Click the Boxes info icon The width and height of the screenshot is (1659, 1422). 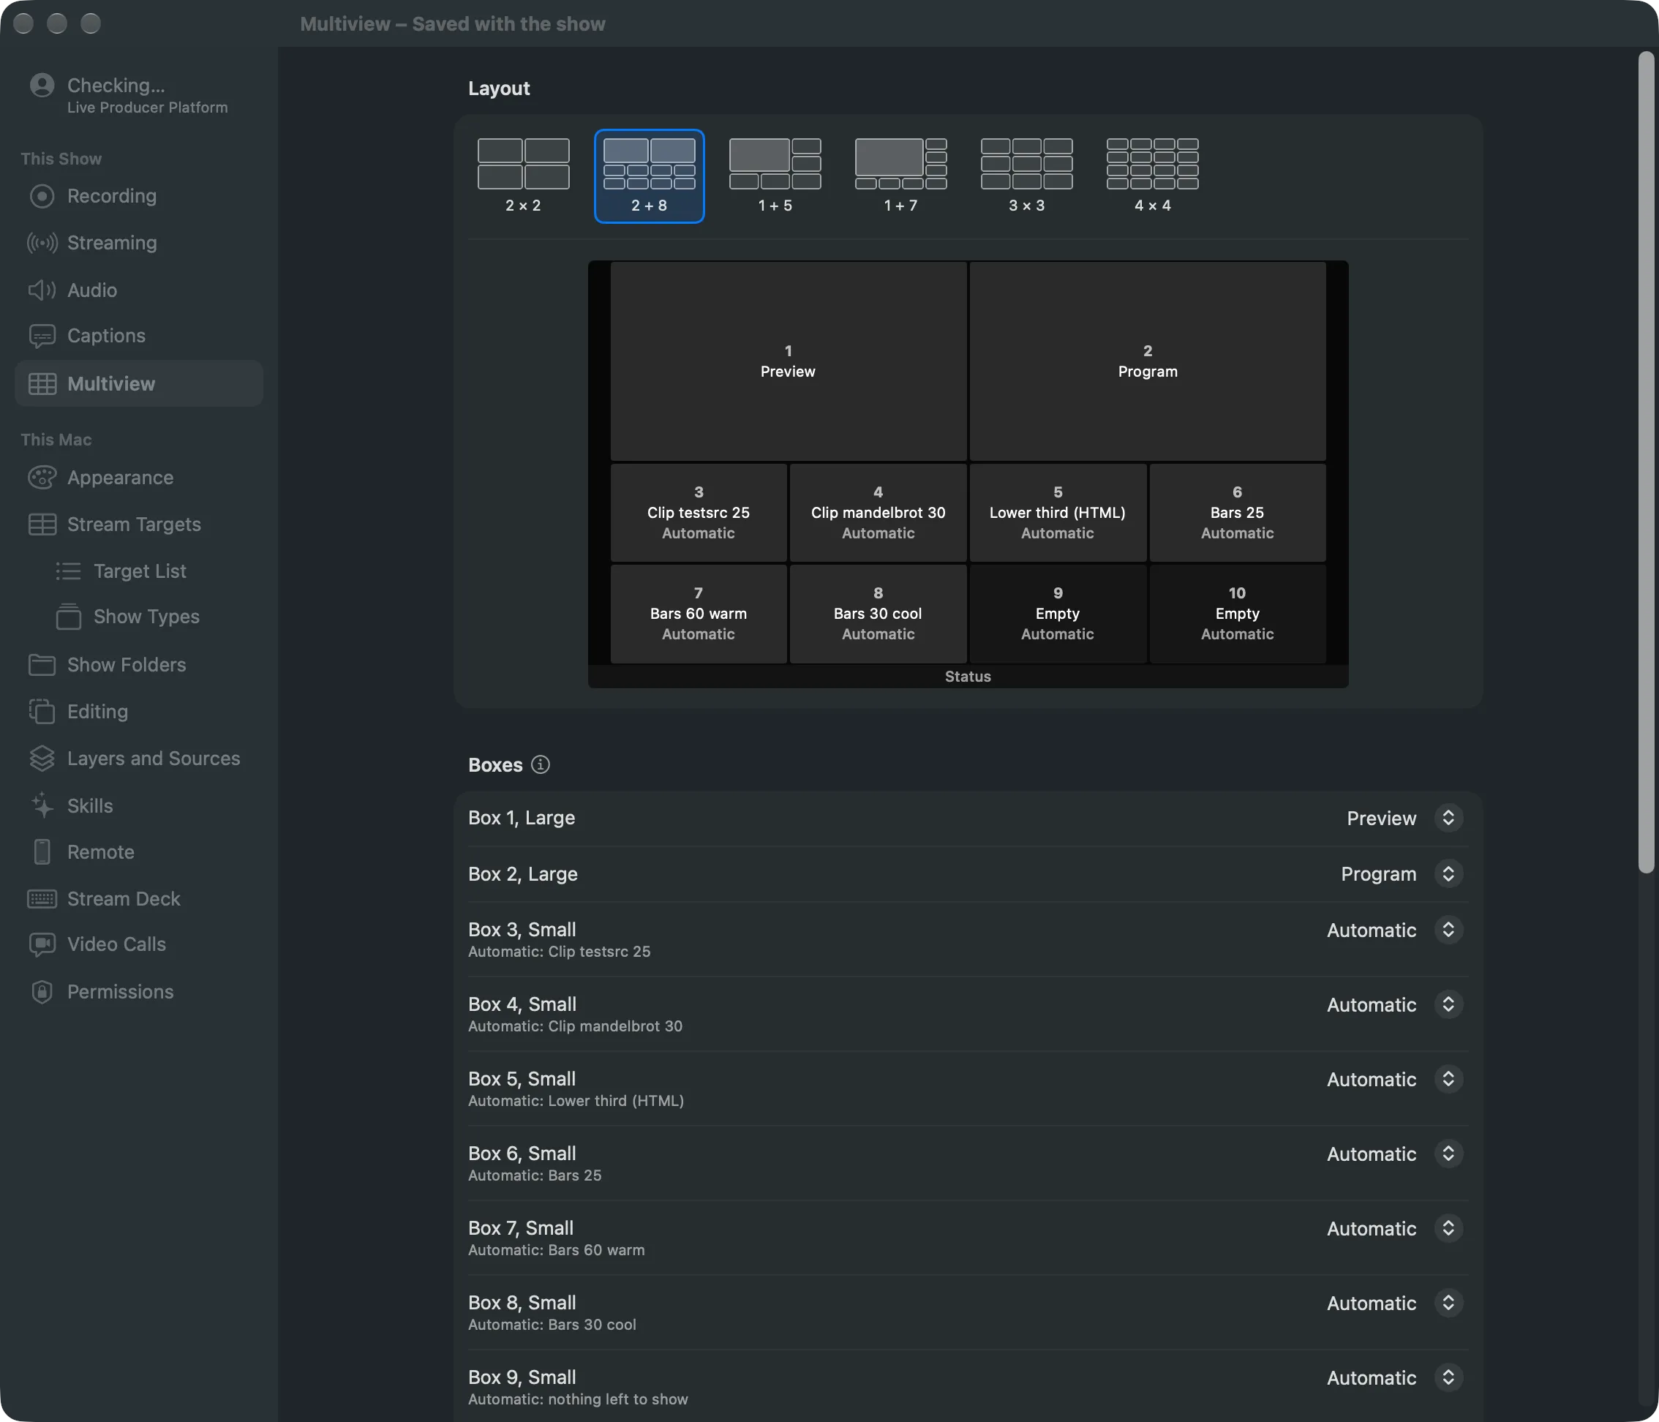541,764
